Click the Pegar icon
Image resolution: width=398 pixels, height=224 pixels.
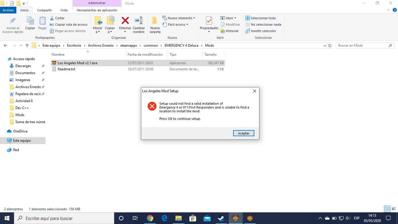(x=43, y=21)
